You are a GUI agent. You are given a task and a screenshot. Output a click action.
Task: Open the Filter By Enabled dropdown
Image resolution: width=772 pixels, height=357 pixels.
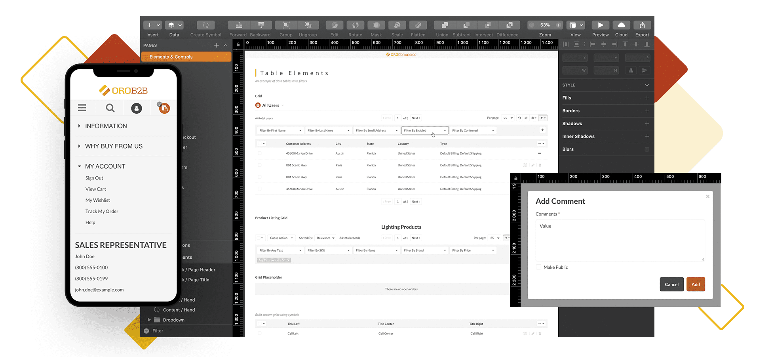click(x=425, y=130)
